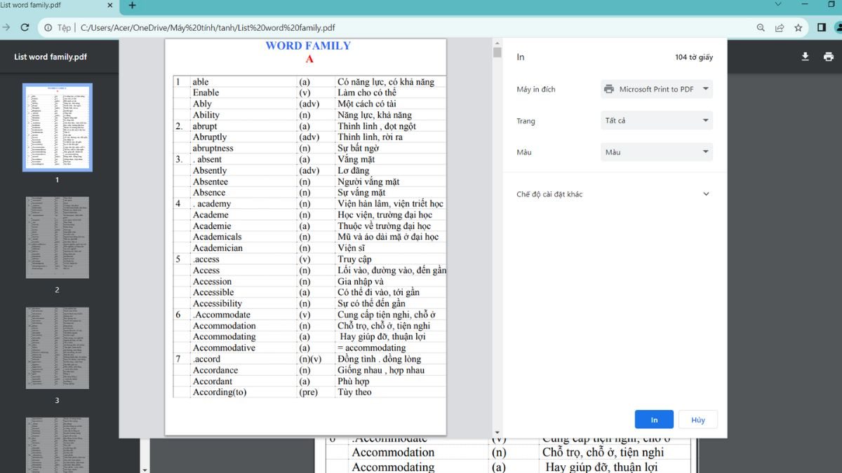This screenshot has height=473, width=842.
Task: Open browser side panel icon
Action: [822, 28]
